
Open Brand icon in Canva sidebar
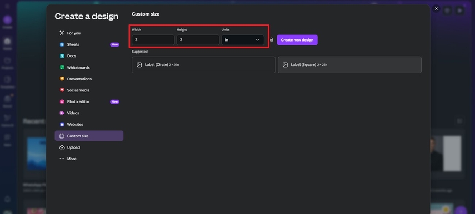click(x=7, y=99)
